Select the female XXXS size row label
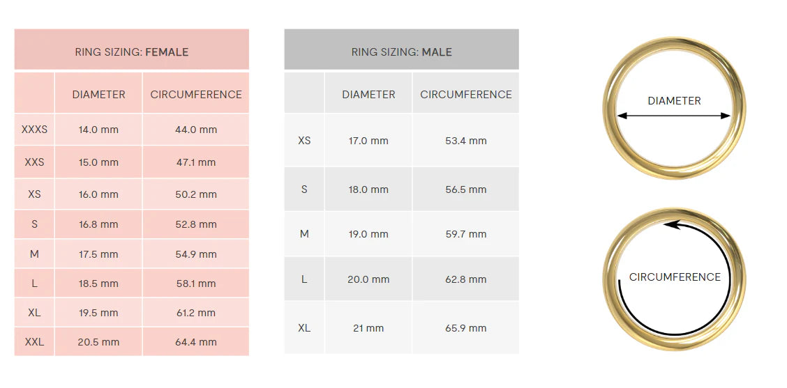Viewport: 787px width, 388px height. 34,130
